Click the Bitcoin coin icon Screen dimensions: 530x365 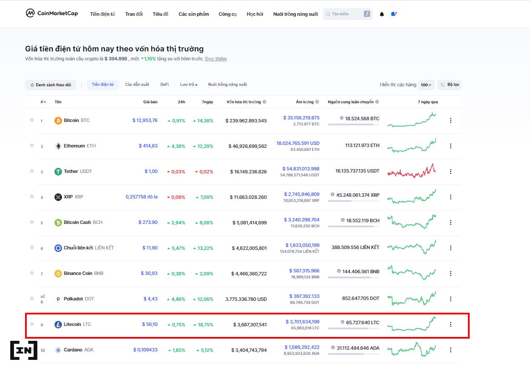(58, 121)
